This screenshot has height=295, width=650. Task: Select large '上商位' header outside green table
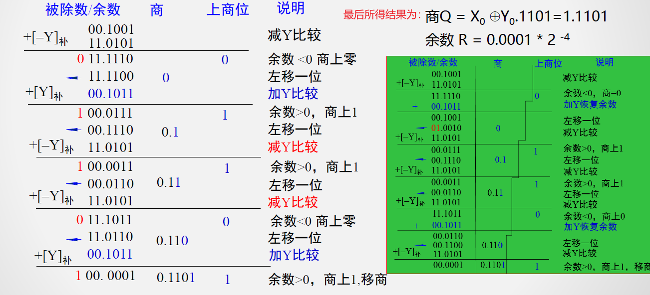pos(228,9)
